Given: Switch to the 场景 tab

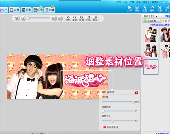Looking at the screenshot, I should click(26, 10).
